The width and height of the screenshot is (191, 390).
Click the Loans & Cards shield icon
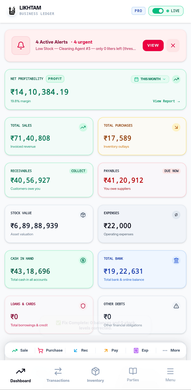[83, 306]
